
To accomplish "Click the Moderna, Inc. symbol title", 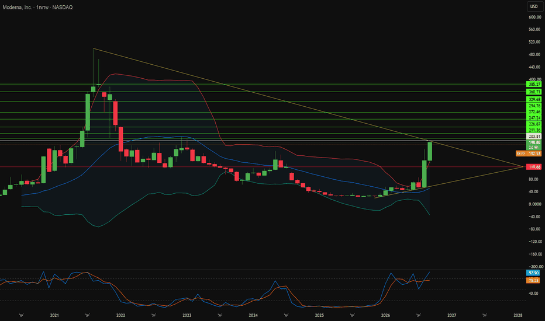I will [18, 7].
